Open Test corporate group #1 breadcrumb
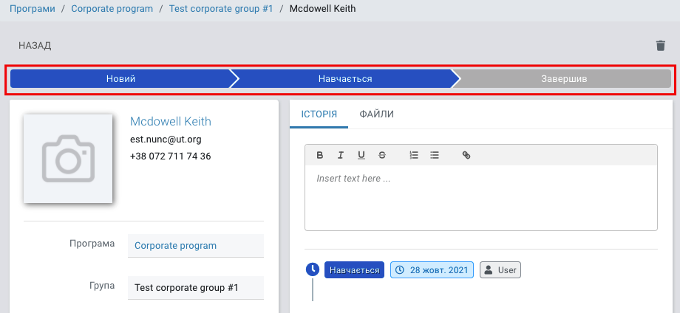 click(221, 9)
